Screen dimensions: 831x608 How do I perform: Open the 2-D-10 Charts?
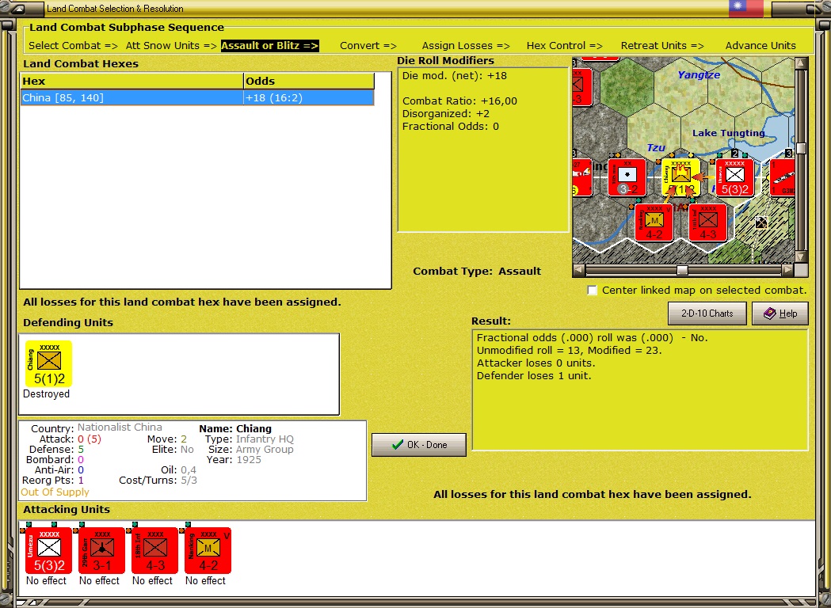coord(707,313)
